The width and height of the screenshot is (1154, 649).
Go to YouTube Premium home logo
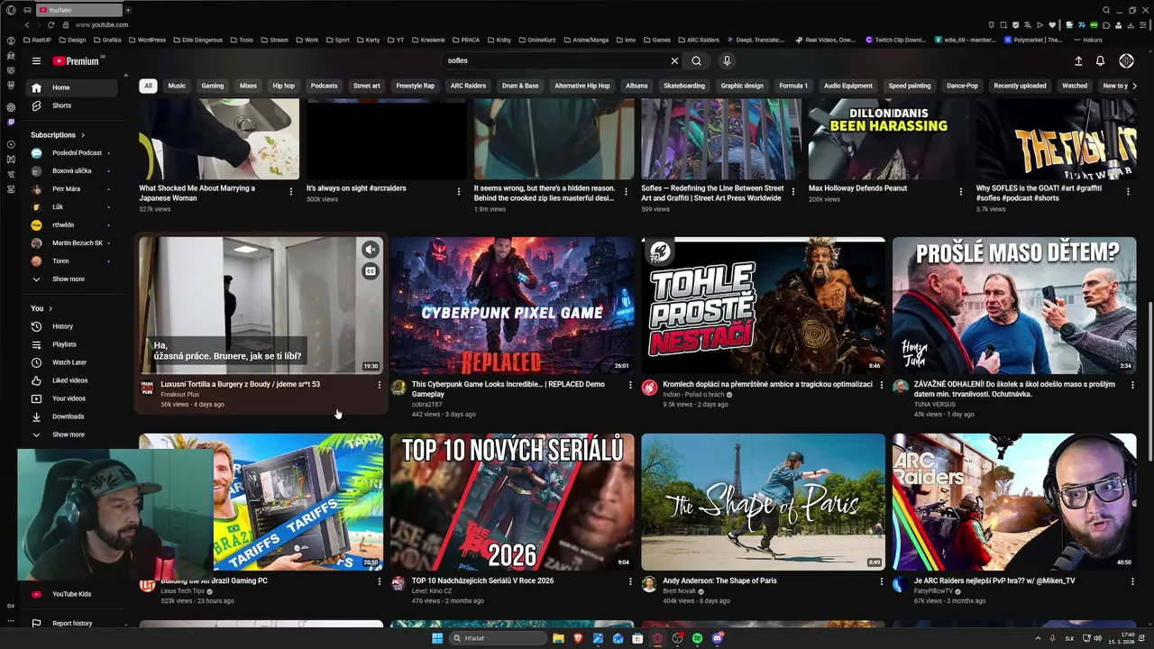(x=76, y=61)
